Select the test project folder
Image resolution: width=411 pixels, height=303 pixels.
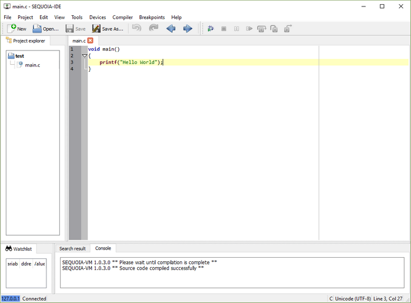click(16, 56)
